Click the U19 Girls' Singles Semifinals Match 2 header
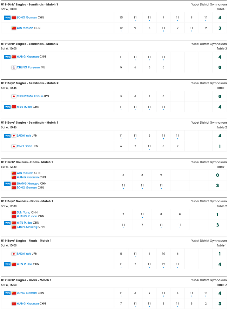This screenshot has height=310, width=228. click(x=29, y=44)
